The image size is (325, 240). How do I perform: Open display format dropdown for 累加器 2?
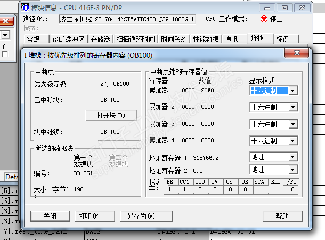(292, 107)
